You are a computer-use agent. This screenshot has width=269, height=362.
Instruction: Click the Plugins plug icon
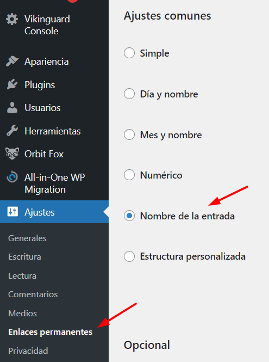[12, 84]
